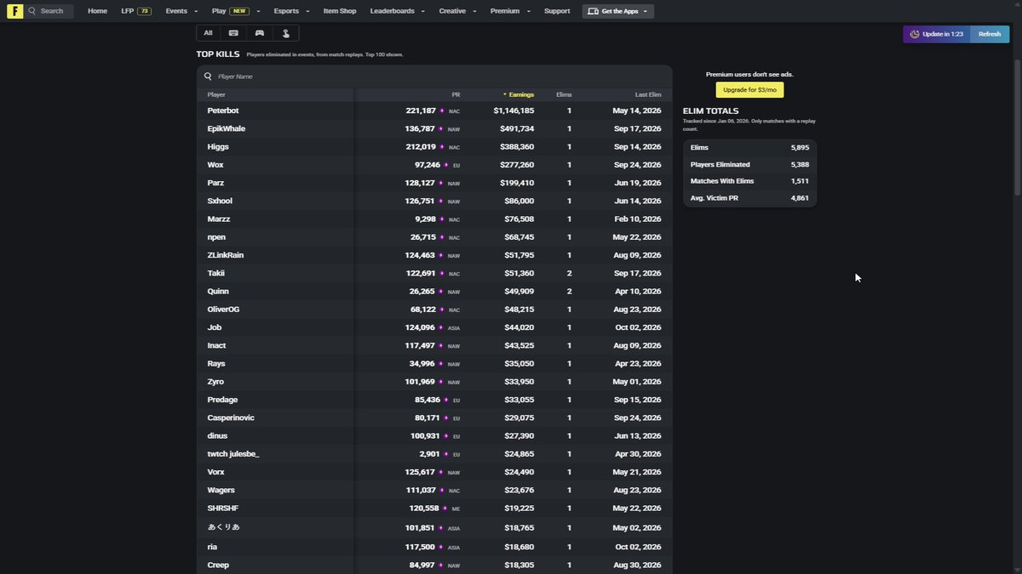Click the Players Eliminated total 5,388
This screenshot has width=1022, height=574.
(x=800, y=164)
